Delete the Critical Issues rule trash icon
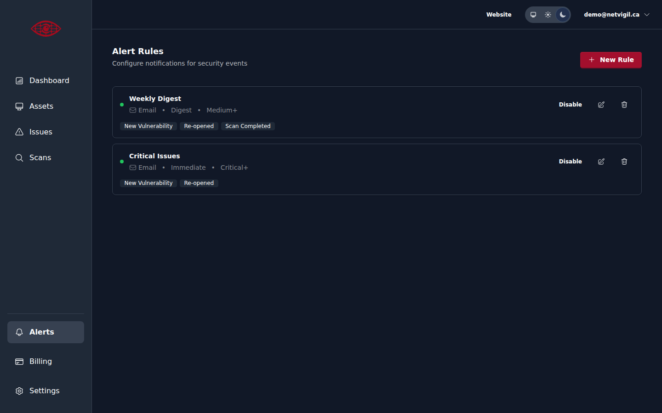The image size is (662, 413). click(624, 162)
